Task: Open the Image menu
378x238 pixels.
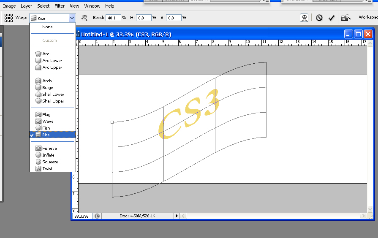Action: coord(9,6)
